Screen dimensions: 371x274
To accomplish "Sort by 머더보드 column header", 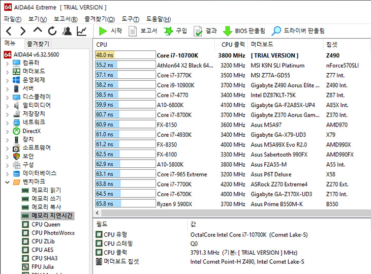I will (285, 45).
